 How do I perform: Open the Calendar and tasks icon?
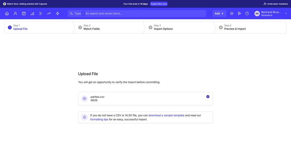(x=24, y=14)
